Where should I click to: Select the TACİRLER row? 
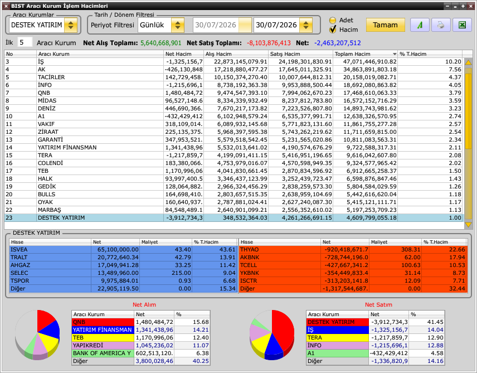point(233,77)
